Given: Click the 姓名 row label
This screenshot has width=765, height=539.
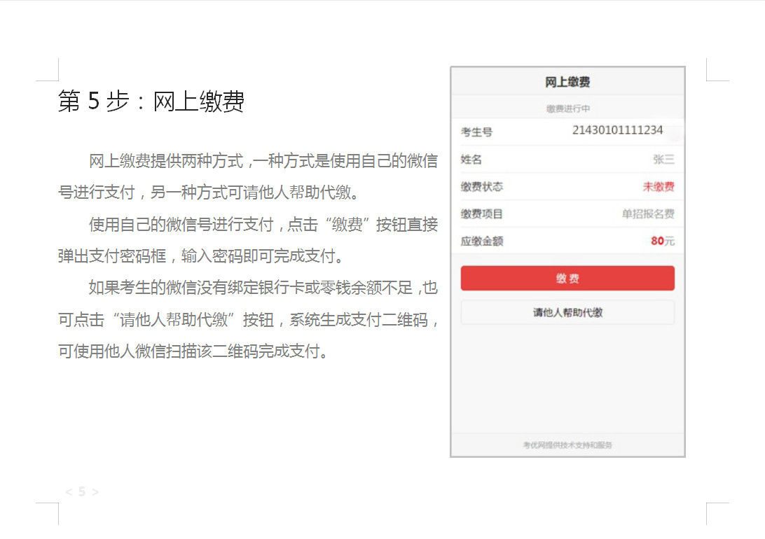Looking at the screenshot, I should 471,160.
